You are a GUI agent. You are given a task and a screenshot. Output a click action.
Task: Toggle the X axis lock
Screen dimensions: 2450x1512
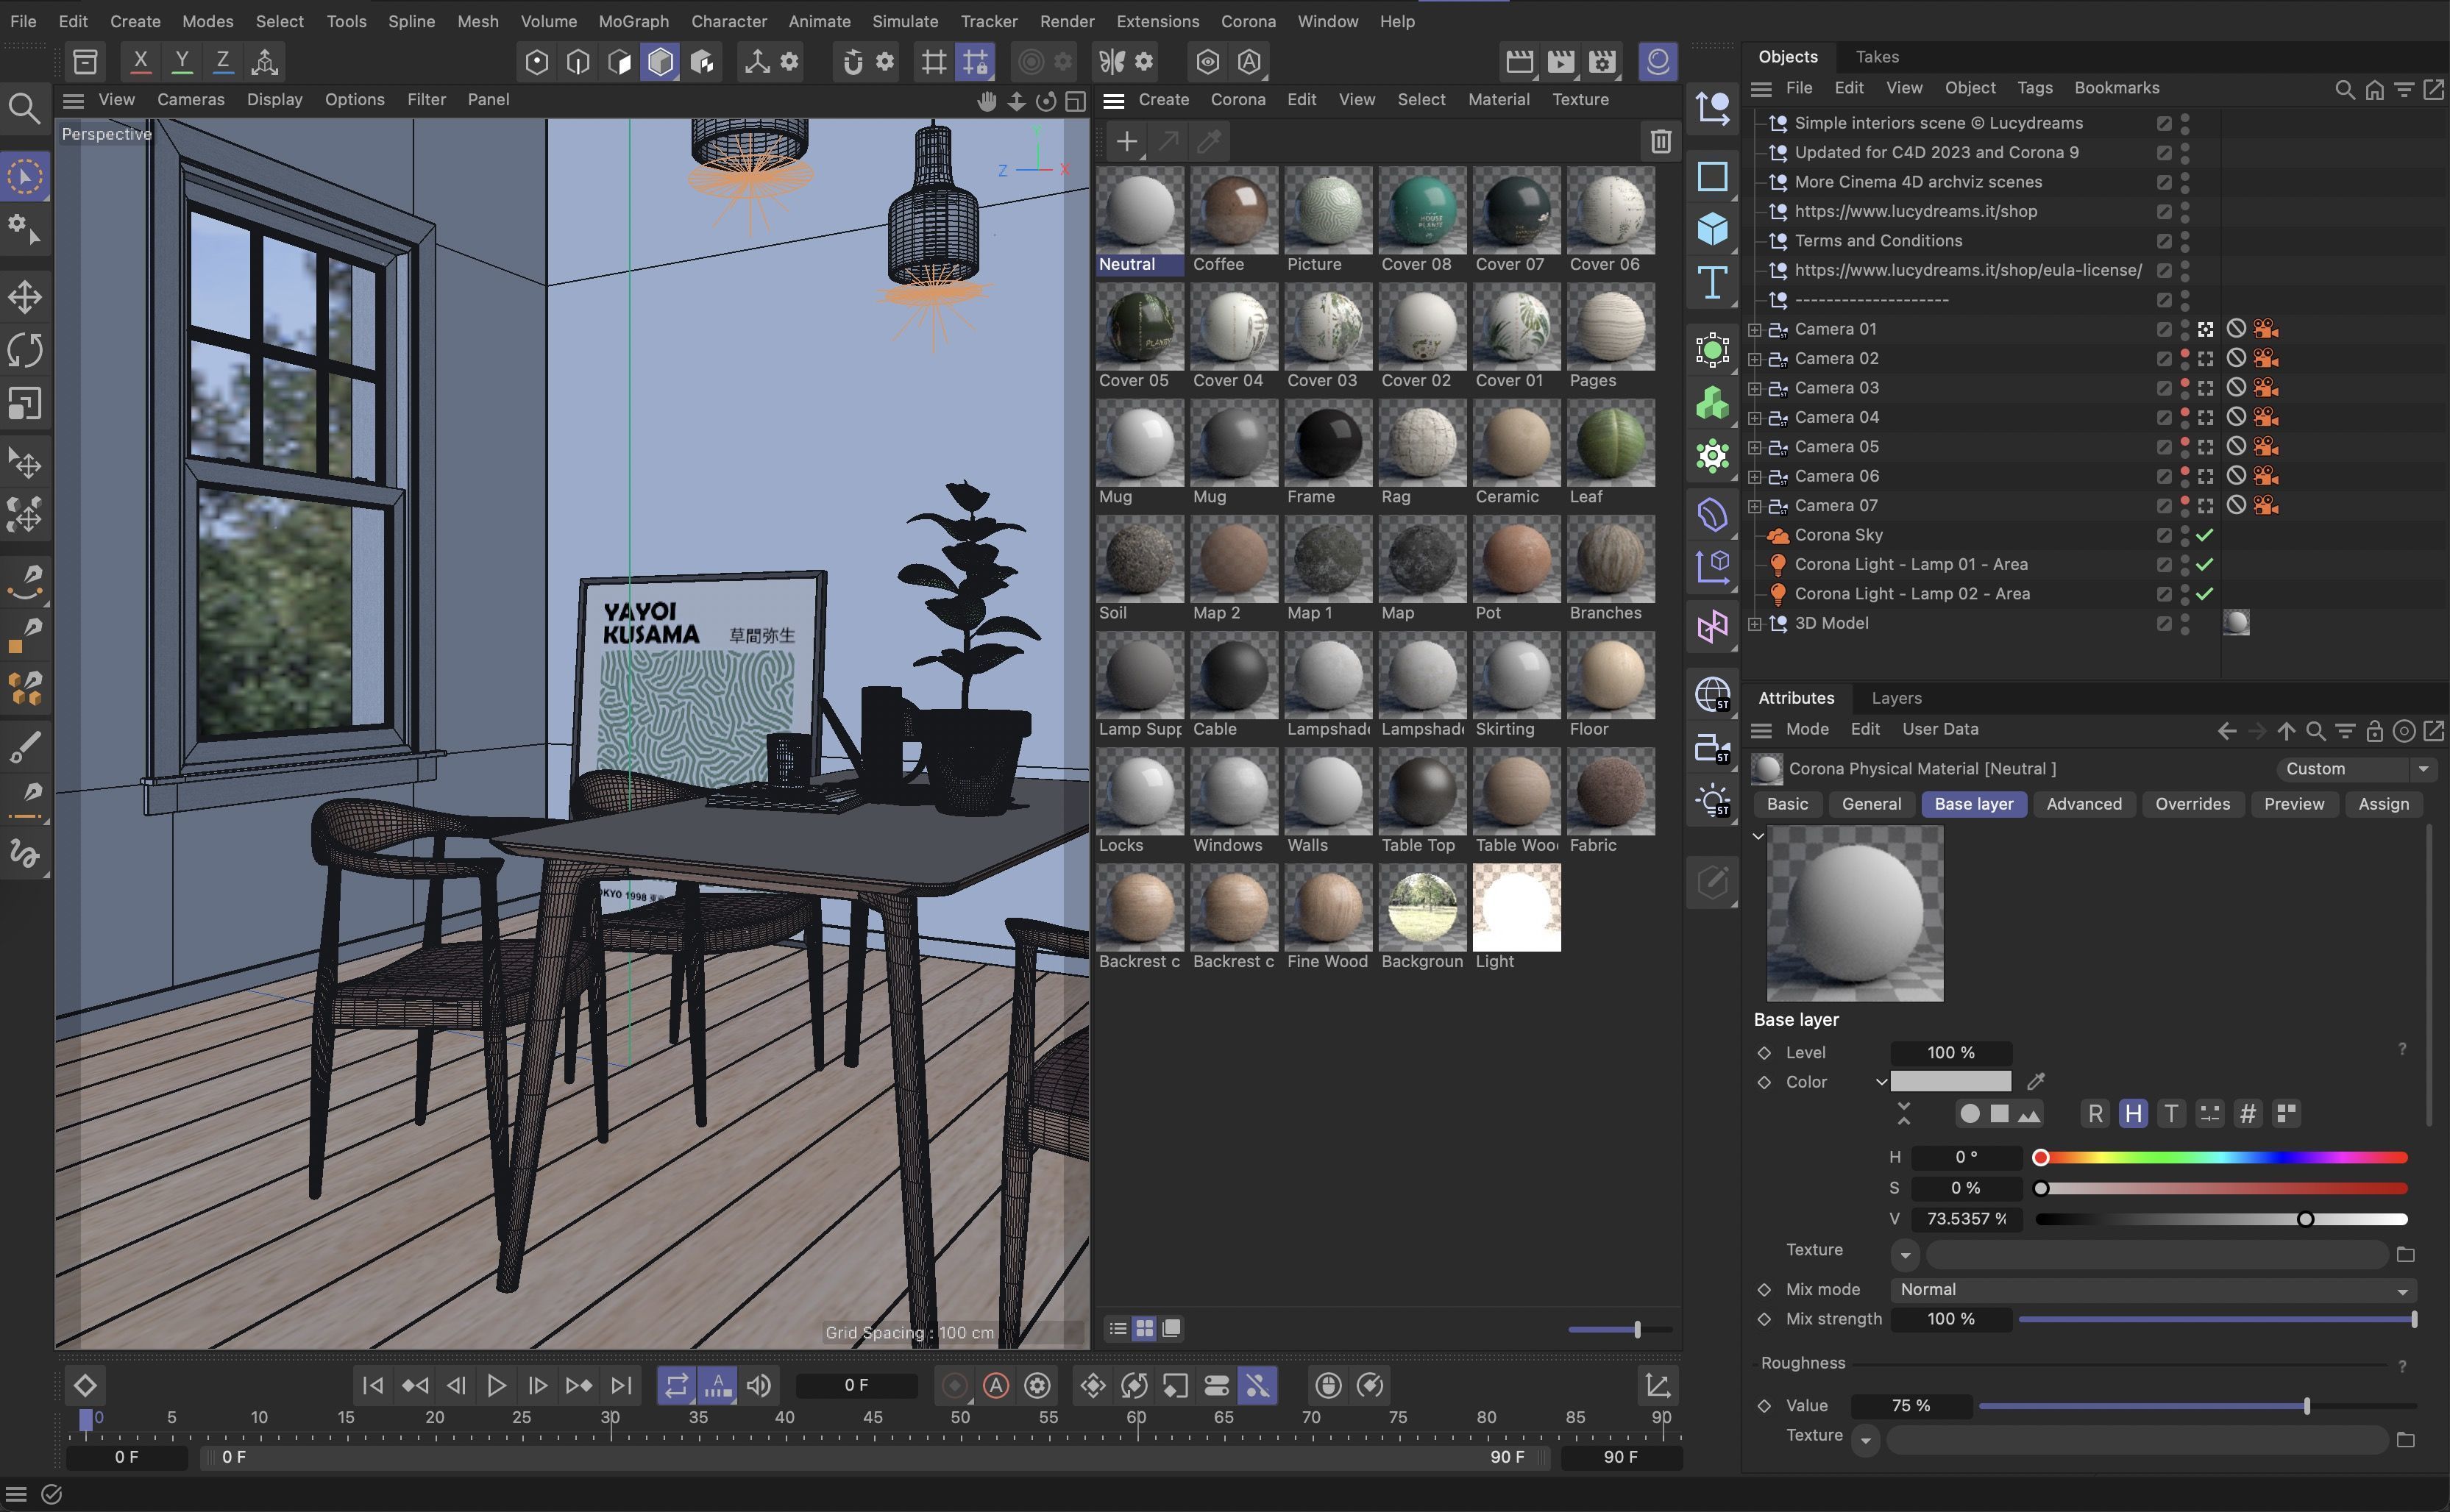[x=141, y=62]
